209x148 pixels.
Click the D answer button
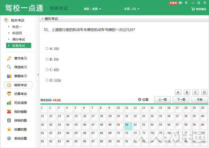coord(204,92)
